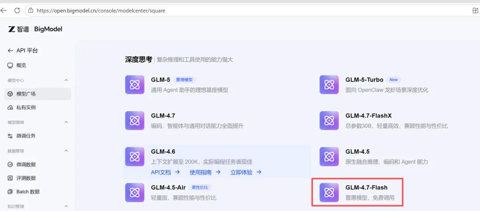480x211 pixels.
Task: Click the GLM-4.5-Air title text
Action: 168,188
